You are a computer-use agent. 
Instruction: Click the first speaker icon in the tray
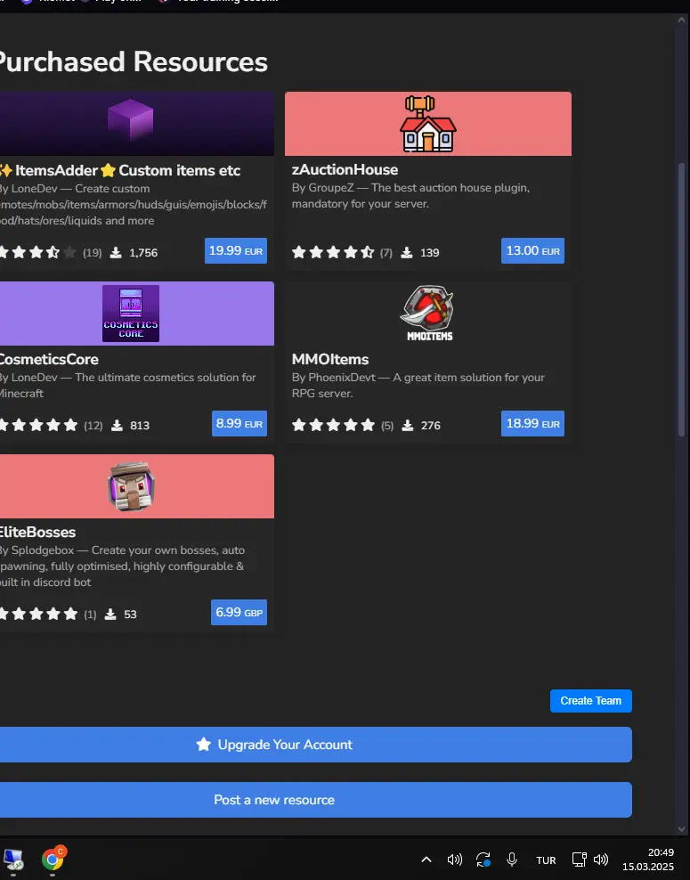(x=454, y=860)
